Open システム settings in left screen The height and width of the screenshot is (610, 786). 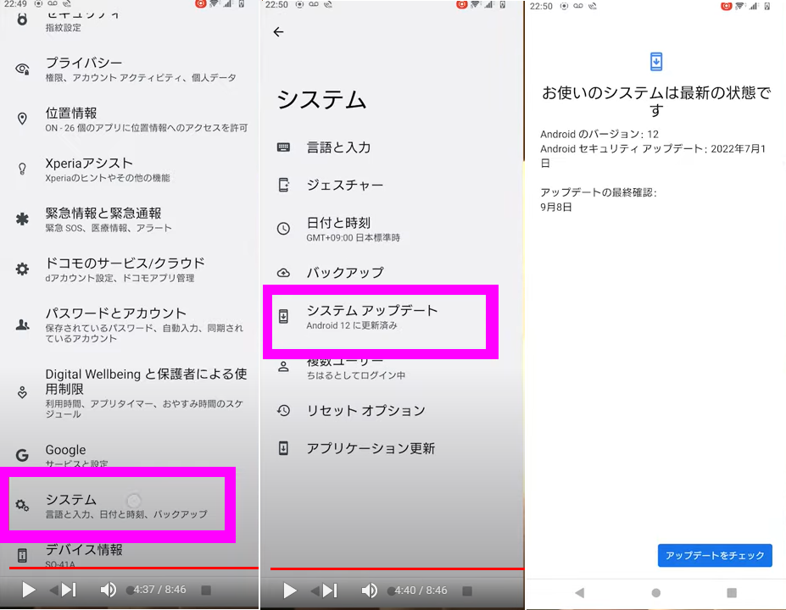click(117, 504)
